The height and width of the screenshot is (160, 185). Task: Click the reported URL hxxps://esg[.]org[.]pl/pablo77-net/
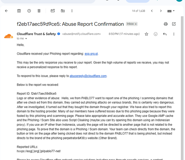tap(39, 151)
